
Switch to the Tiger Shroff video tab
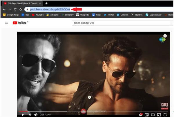(x=22, y=3)
